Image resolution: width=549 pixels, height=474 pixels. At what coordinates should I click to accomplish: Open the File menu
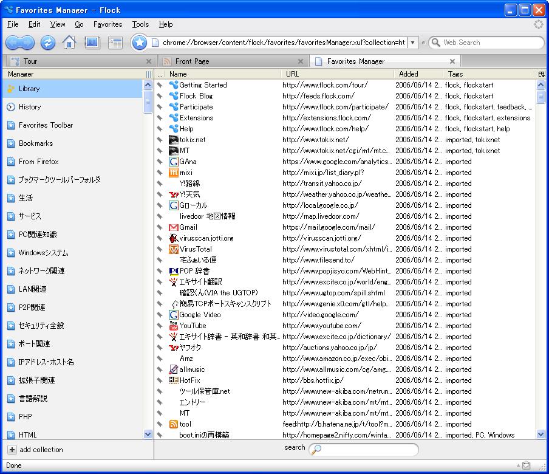tap(13, 24)
